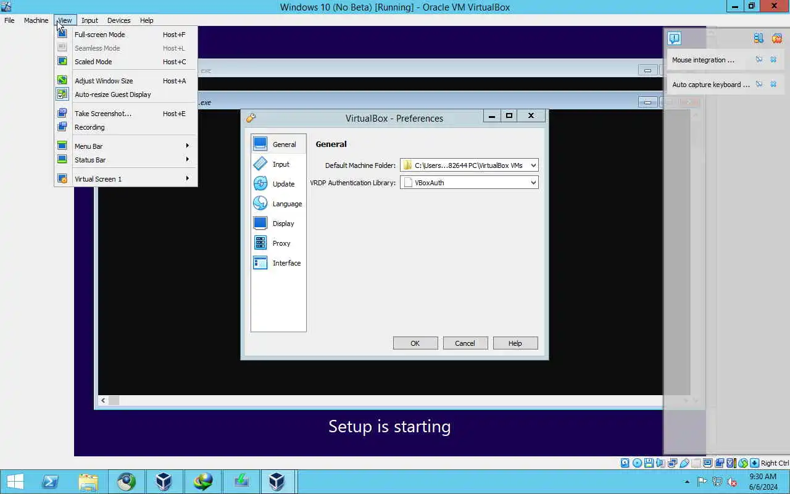Viewport: 790px width, 494px height.
Task: Click the Windows Start button
Action: click(15, 482)
